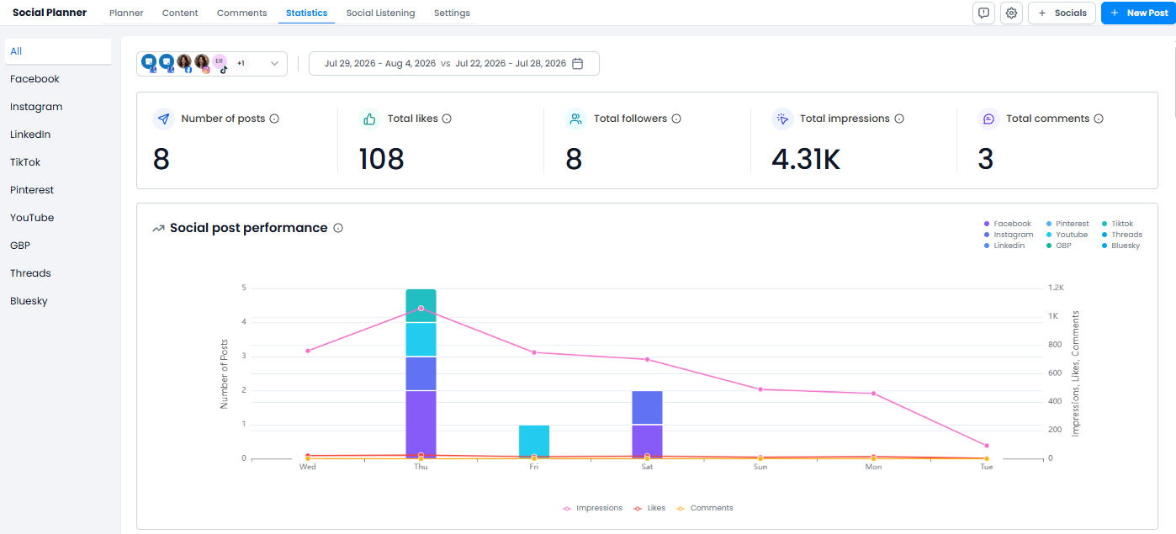Toggle Instagram in chart legend
This screenshot has height=534, width=1176.
pyautogui.click(x=1009, y=235)
